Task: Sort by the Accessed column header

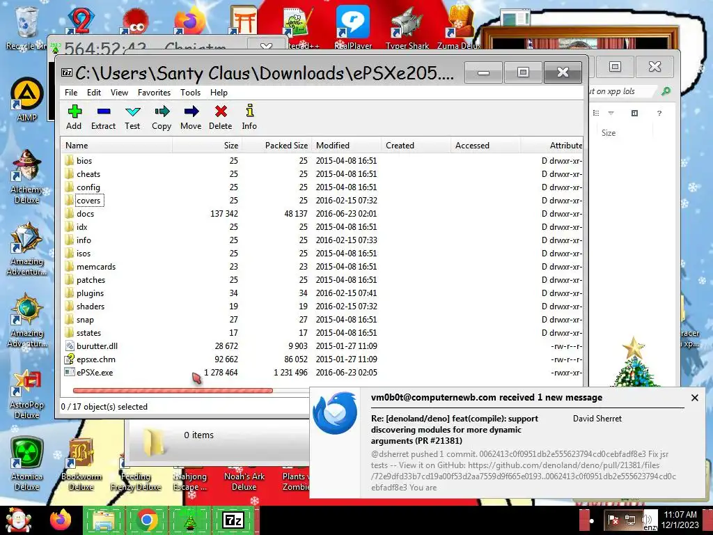Action: (x=485, y=146)
